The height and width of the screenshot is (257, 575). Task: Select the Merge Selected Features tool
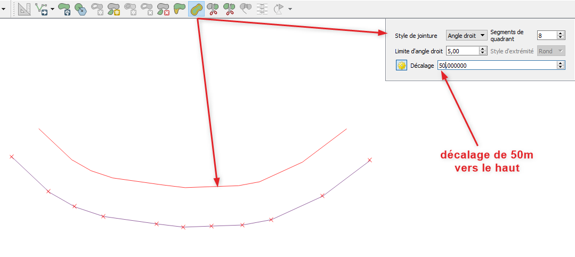[245, 9]
